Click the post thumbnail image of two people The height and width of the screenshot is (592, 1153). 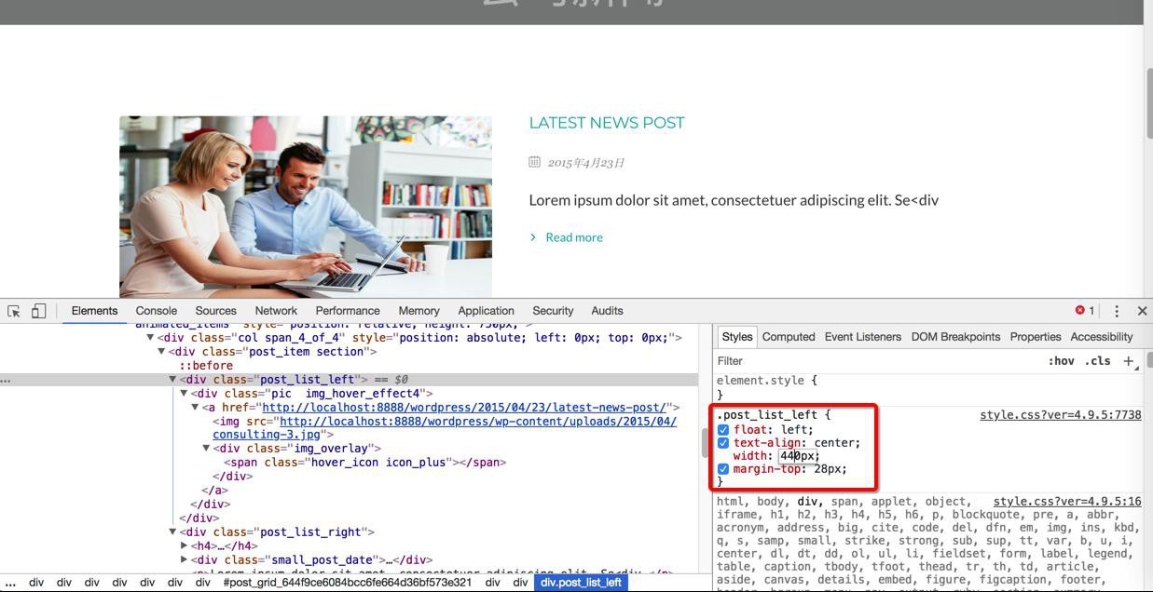(x=306, y=207)
